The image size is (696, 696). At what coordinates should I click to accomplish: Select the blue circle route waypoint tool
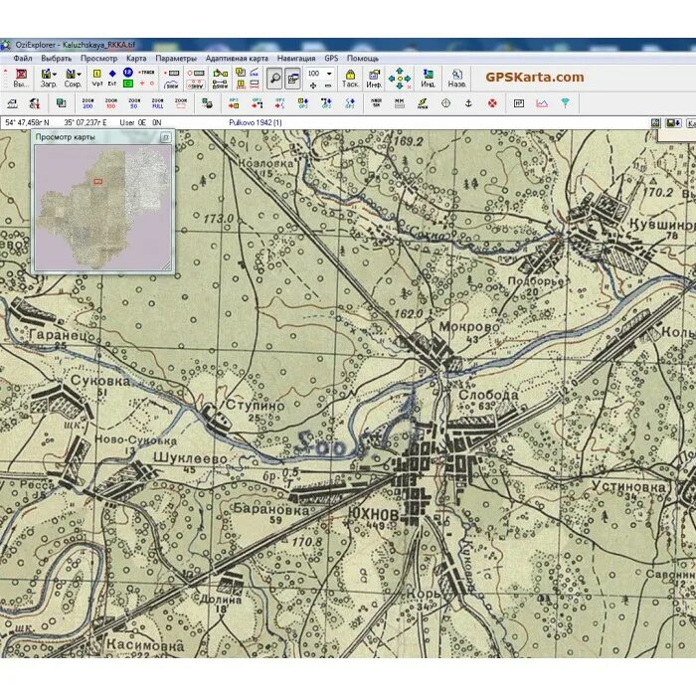(128, 73)
